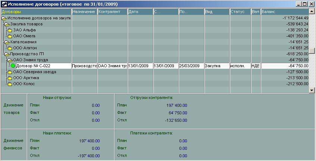This screenshot has height=161, width=316.
Task: Select ОАО Знамя труда tree node
Action: pos(31,60)
